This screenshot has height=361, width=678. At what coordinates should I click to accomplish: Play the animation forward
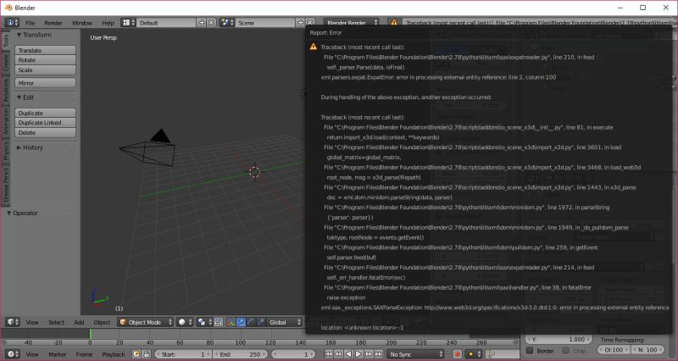(x=358, y=354)
